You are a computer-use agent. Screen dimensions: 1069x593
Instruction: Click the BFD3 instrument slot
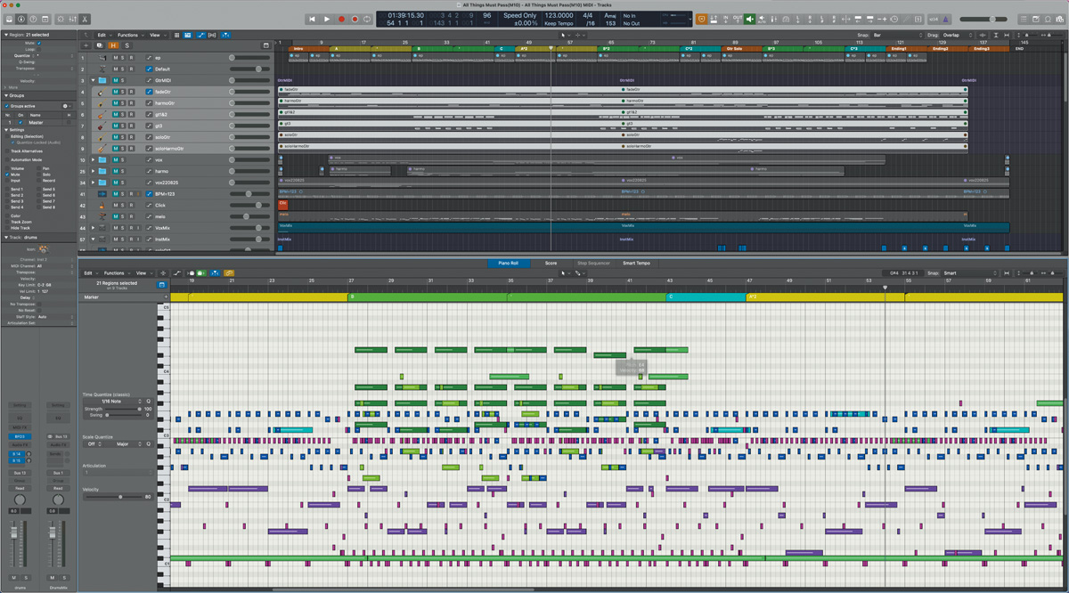[20, 436]
